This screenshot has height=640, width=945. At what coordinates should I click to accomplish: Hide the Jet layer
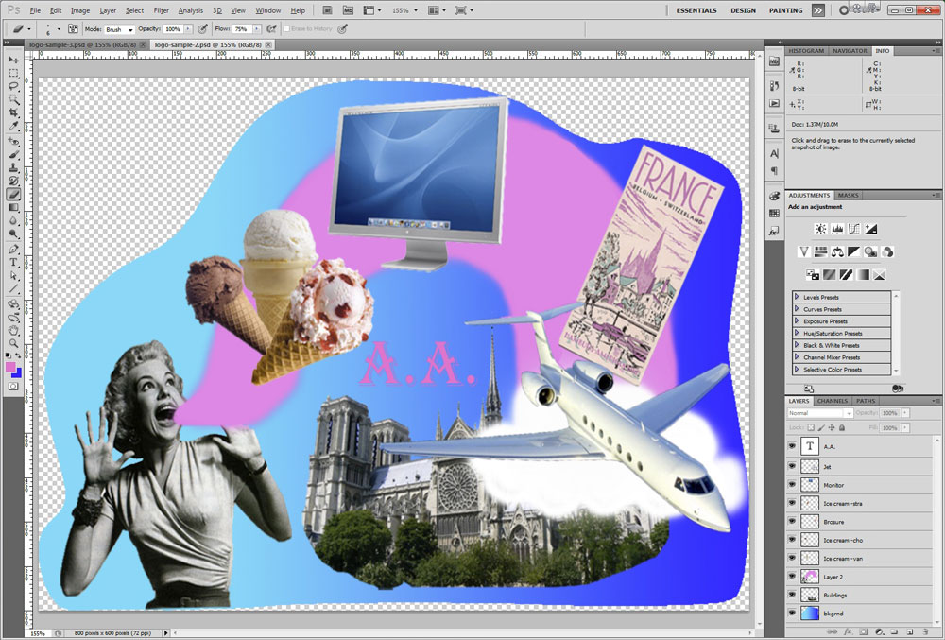(792, 466)
